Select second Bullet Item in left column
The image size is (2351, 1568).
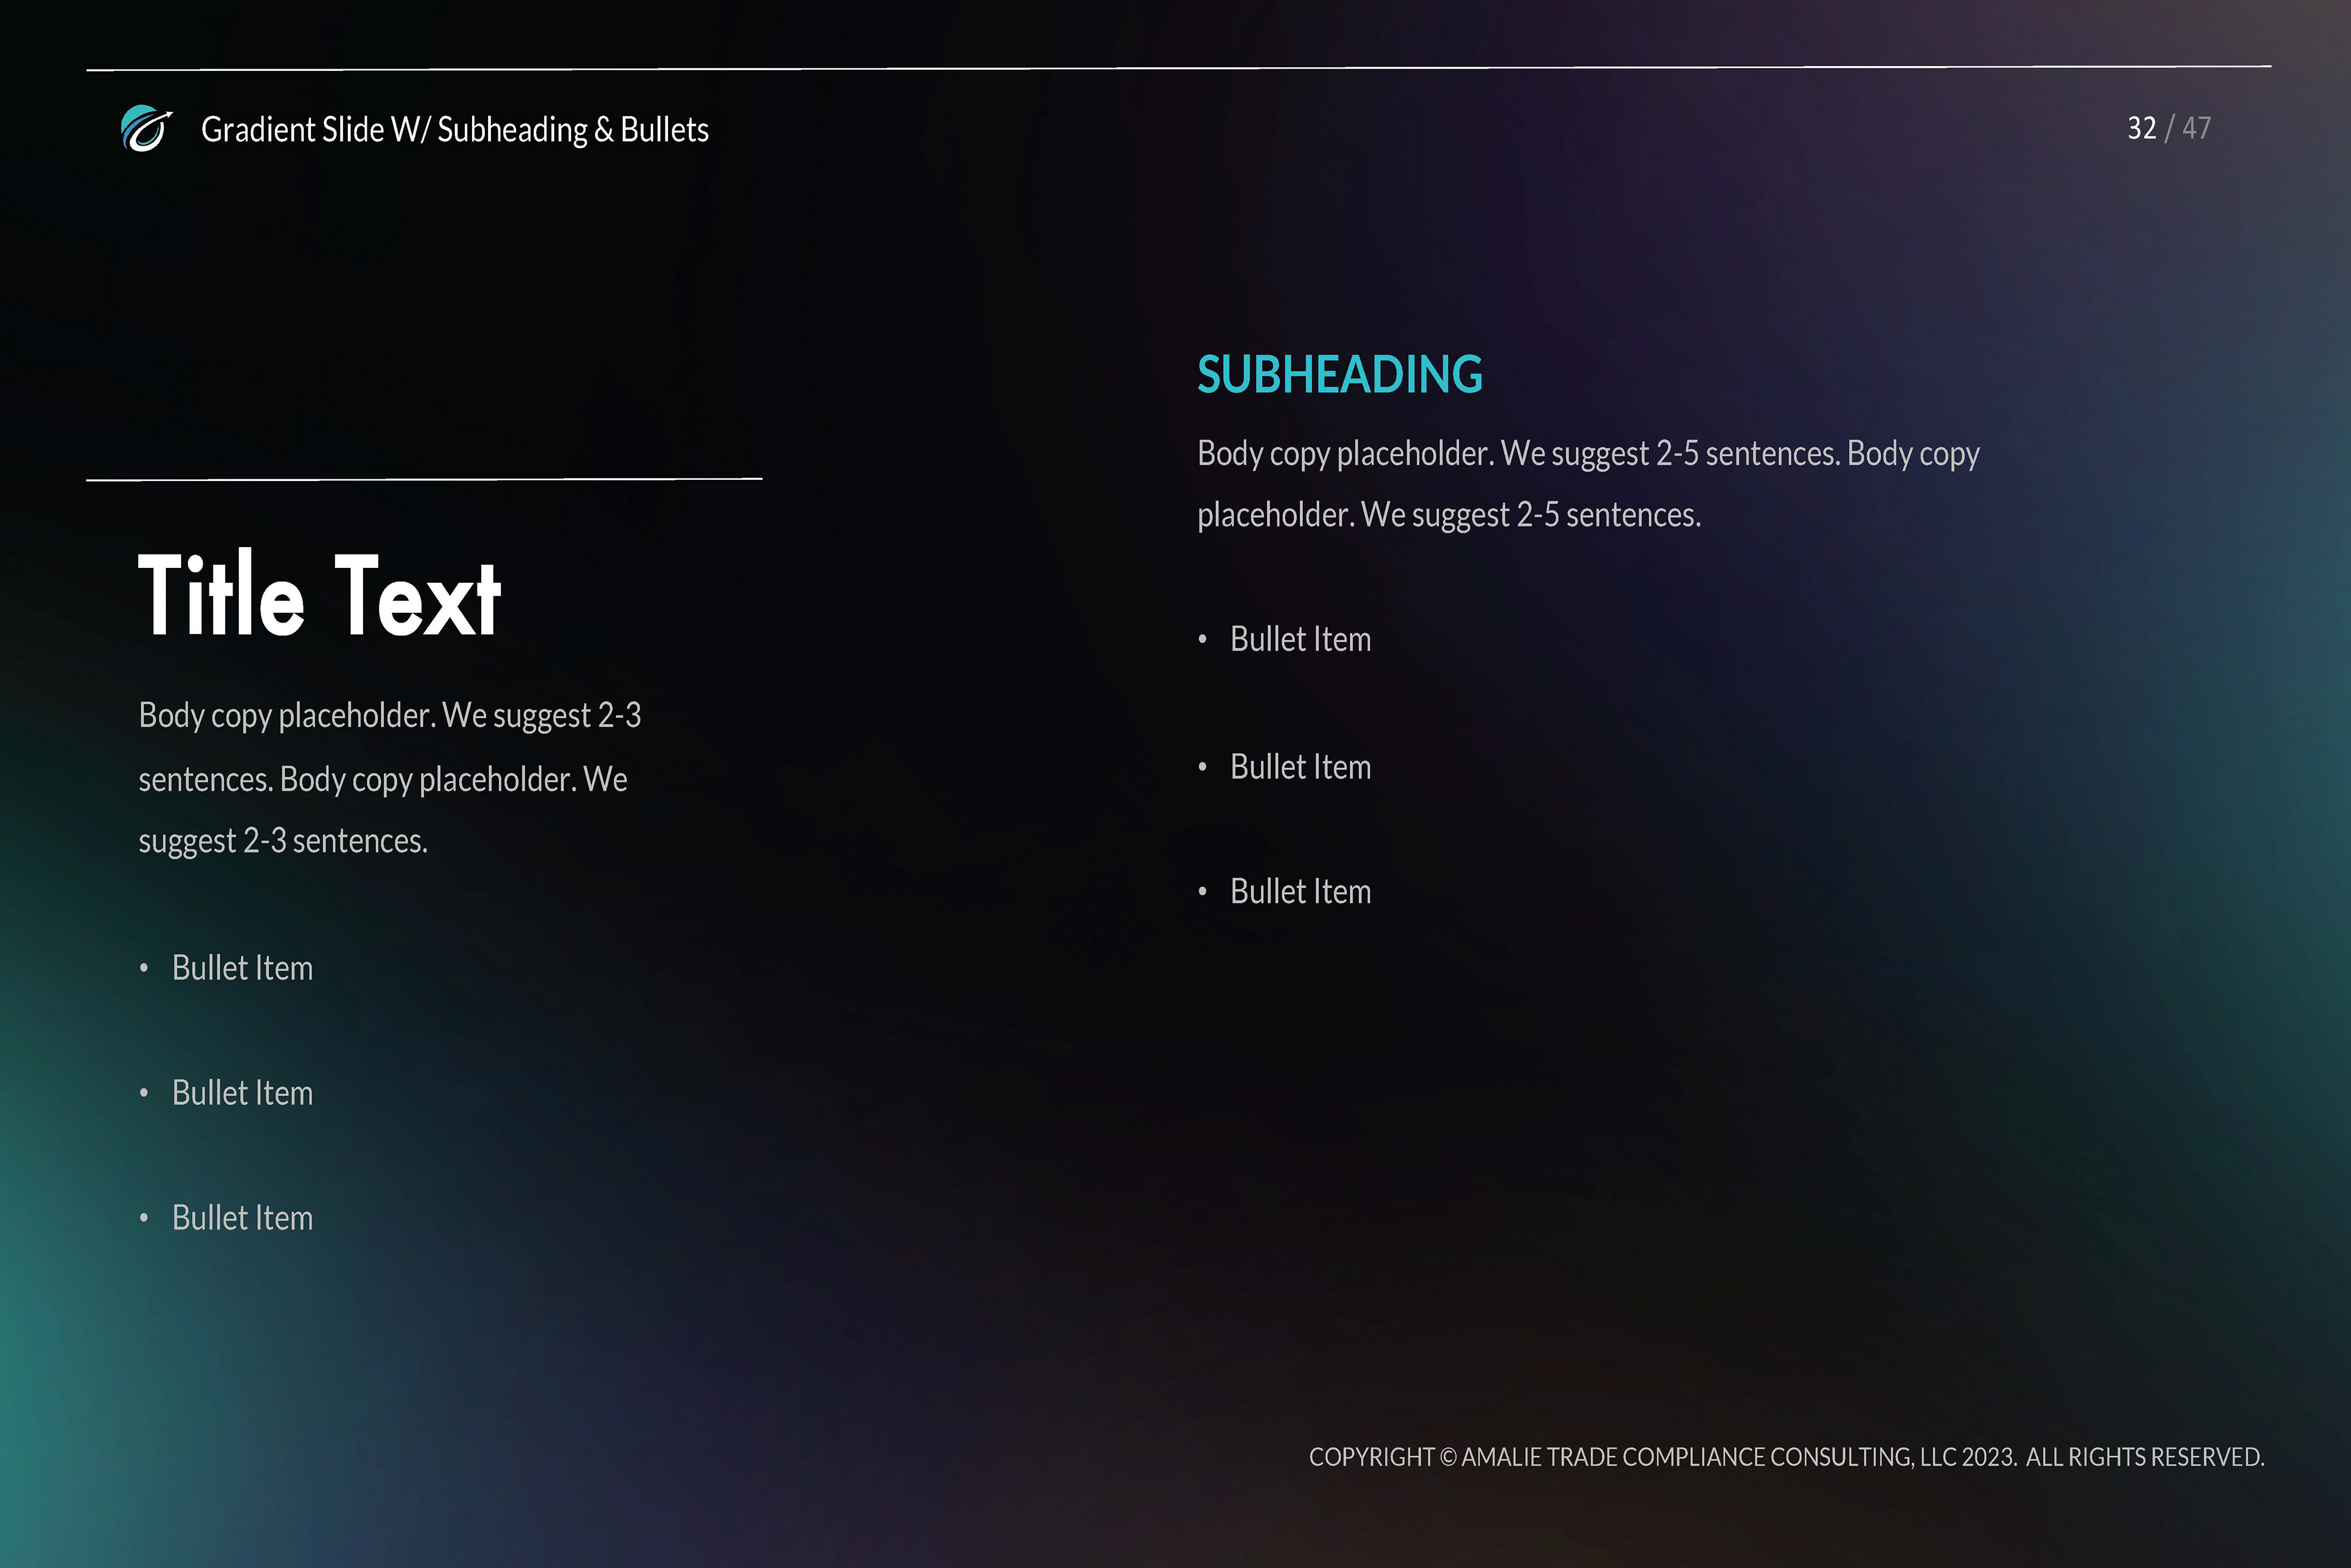click(x=242, y=1093)
